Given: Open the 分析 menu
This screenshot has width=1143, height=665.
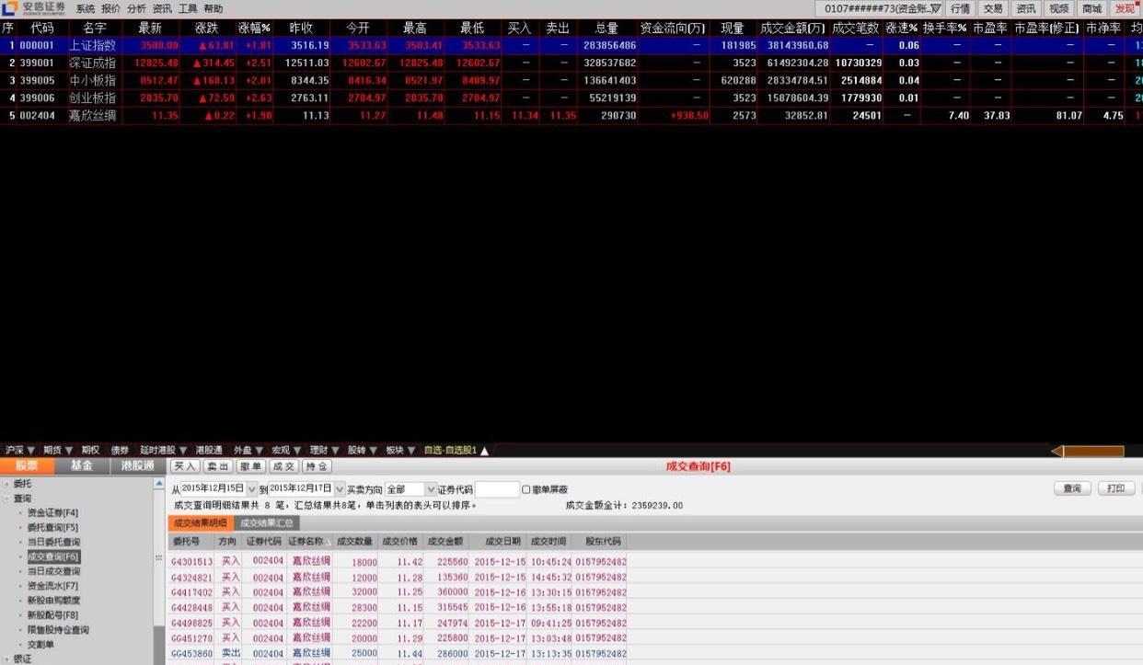Looking at the screenshot, I should (136, 8).
